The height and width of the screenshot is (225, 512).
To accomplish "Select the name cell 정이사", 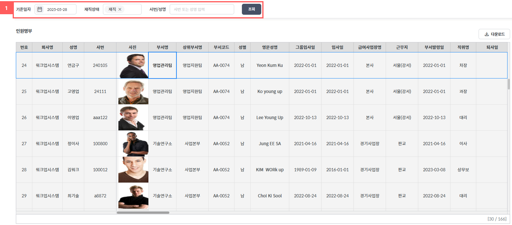I will click(x=73, y=144).
